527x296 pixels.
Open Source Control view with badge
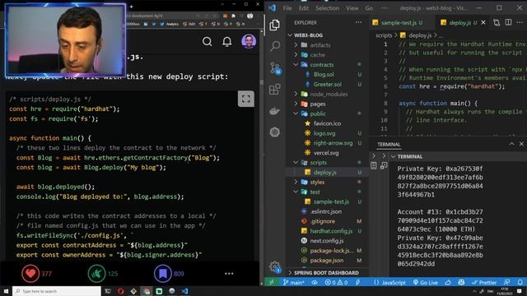click(x=276, y=68)
